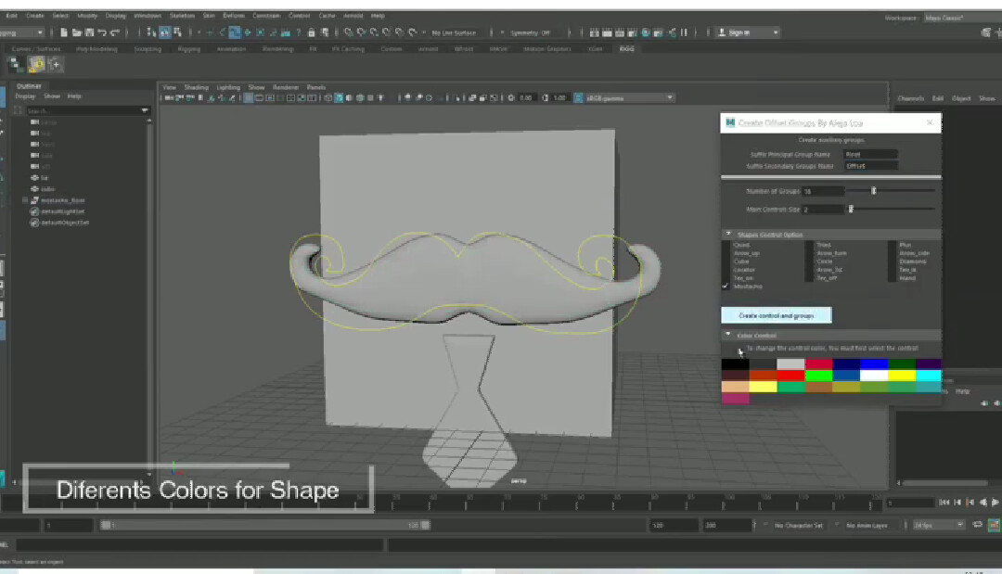This screenshot has width=1002, height=574.
Task: Collapse the Shapes Control Option section
Action: 727,234
